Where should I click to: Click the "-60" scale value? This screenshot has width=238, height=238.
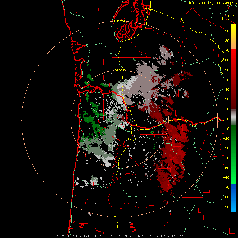(x=226, y=178)
